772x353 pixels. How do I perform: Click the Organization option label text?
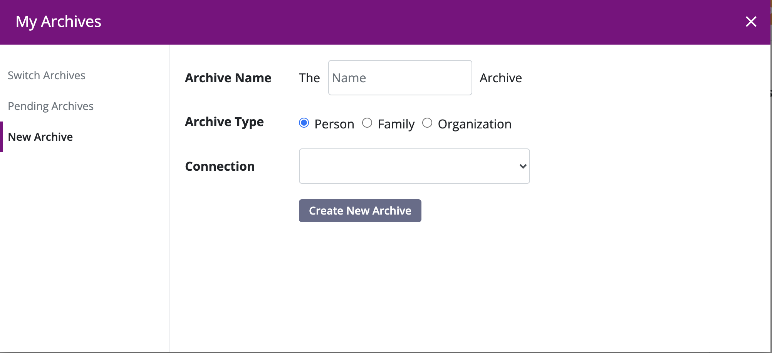coord(475,124)
